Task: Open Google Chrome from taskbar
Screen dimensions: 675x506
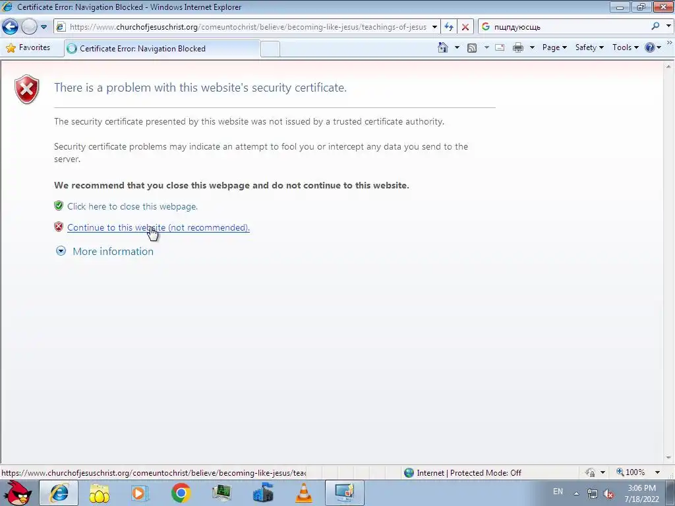Action: click(x=181, y=493)
